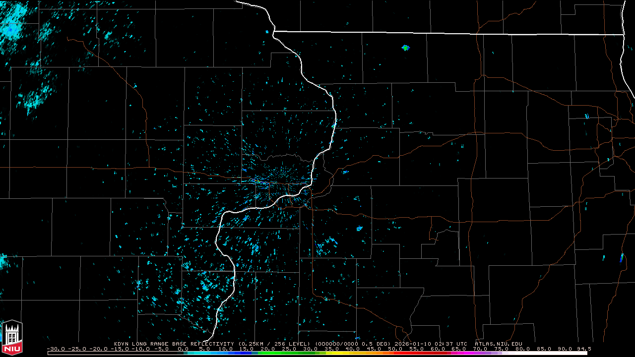Click the ATLAS.NIU.EDU text link
Screen dimensions: 635x357
point(498,344)
